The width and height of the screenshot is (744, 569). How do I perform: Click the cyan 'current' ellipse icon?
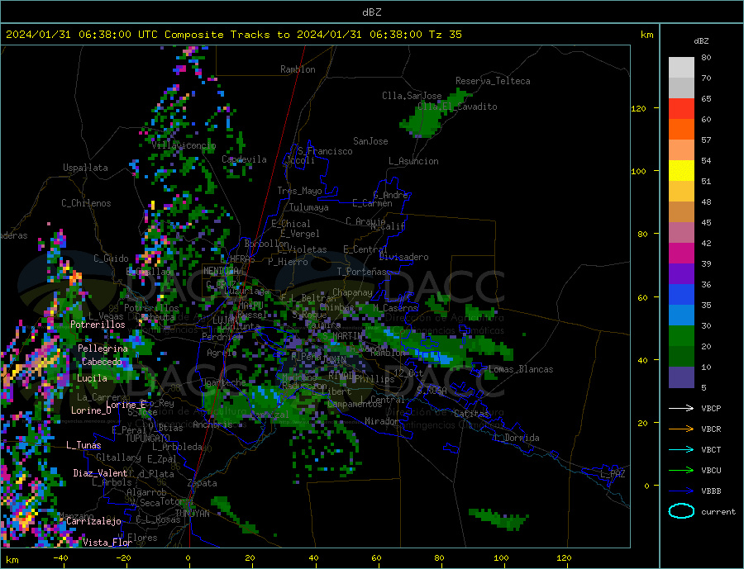coord(681,511)
